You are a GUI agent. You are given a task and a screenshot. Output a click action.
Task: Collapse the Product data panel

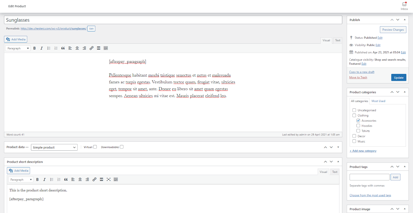(x=338, y=147)
